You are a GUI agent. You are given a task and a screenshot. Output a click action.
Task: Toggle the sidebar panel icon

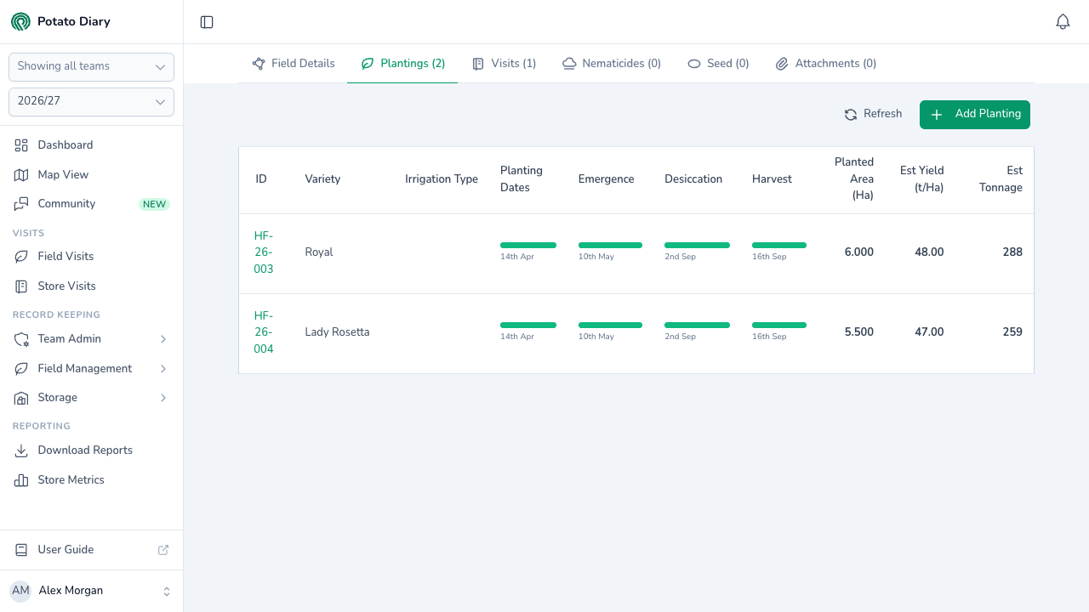(x=207, y=22)
